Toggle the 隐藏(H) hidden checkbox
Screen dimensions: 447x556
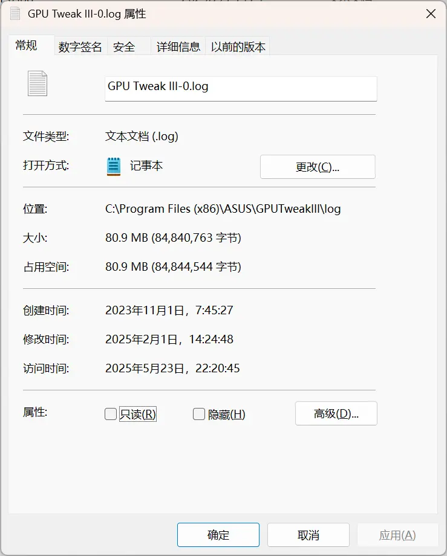(198, 414)
